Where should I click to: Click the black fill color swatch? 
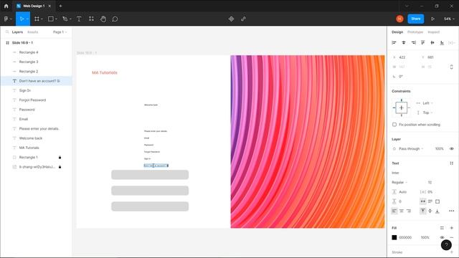[394, 237]
